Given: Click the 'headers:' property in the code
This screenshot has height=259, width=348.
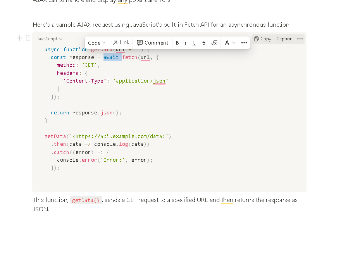Looking at the screenshot, I should point(69,73).
